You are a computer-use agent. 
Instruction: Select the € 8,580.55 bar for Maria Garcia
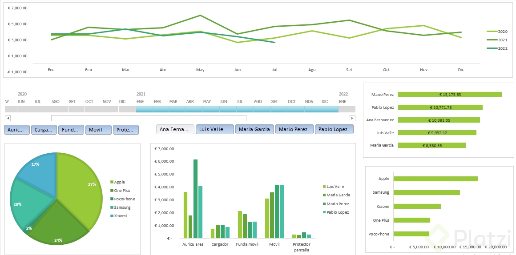432,145
